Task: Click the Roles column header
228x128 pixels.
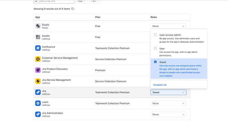Action: pyautogui.click(x=154, y=17)
